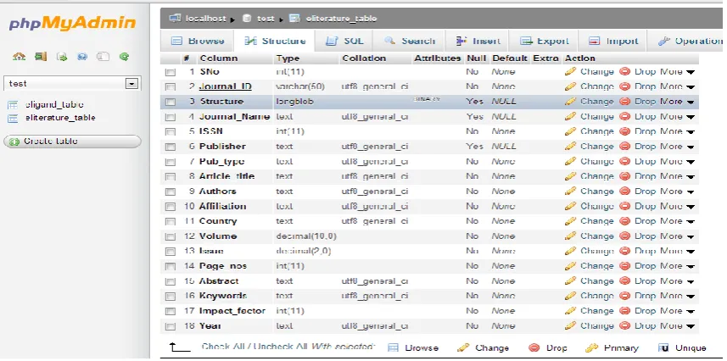
Task: Open the Search tab
Action: (x=410, y=41)
